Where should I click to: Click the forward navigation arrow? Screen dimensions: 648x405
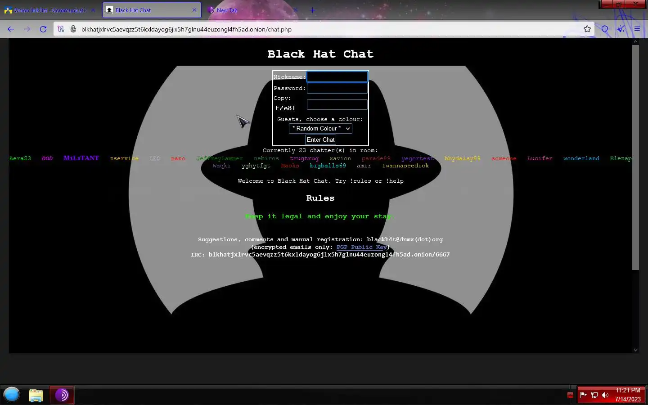(27, 29)
